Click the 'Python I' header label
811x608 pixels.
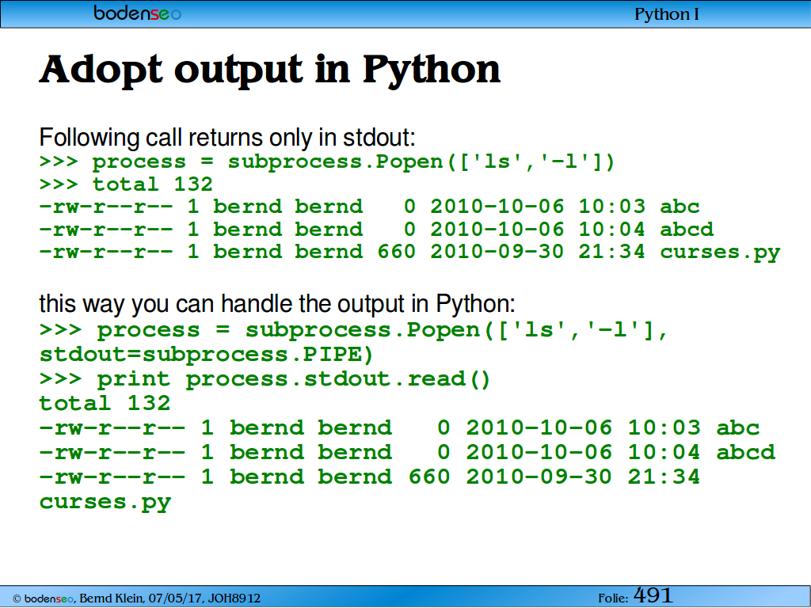click(x=666, y=14)
